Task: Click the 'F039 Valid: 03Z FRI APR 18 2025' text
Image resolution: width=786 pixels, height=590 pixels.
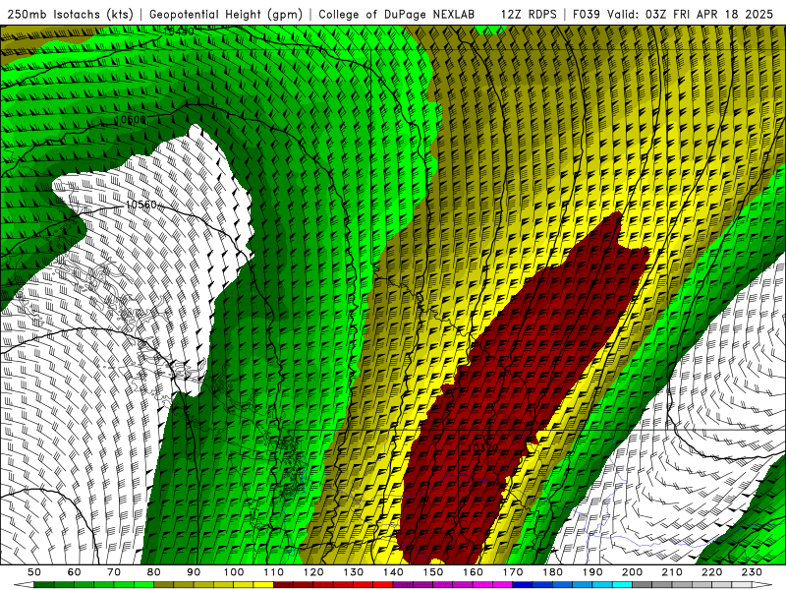Action: (x=673, y=14)
